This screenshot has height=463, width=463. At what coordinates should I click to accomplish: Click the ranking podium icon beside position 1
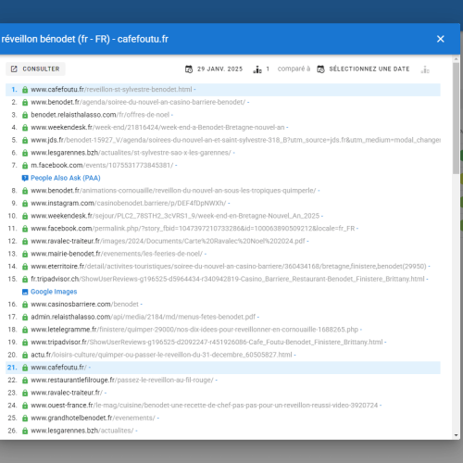257,69
